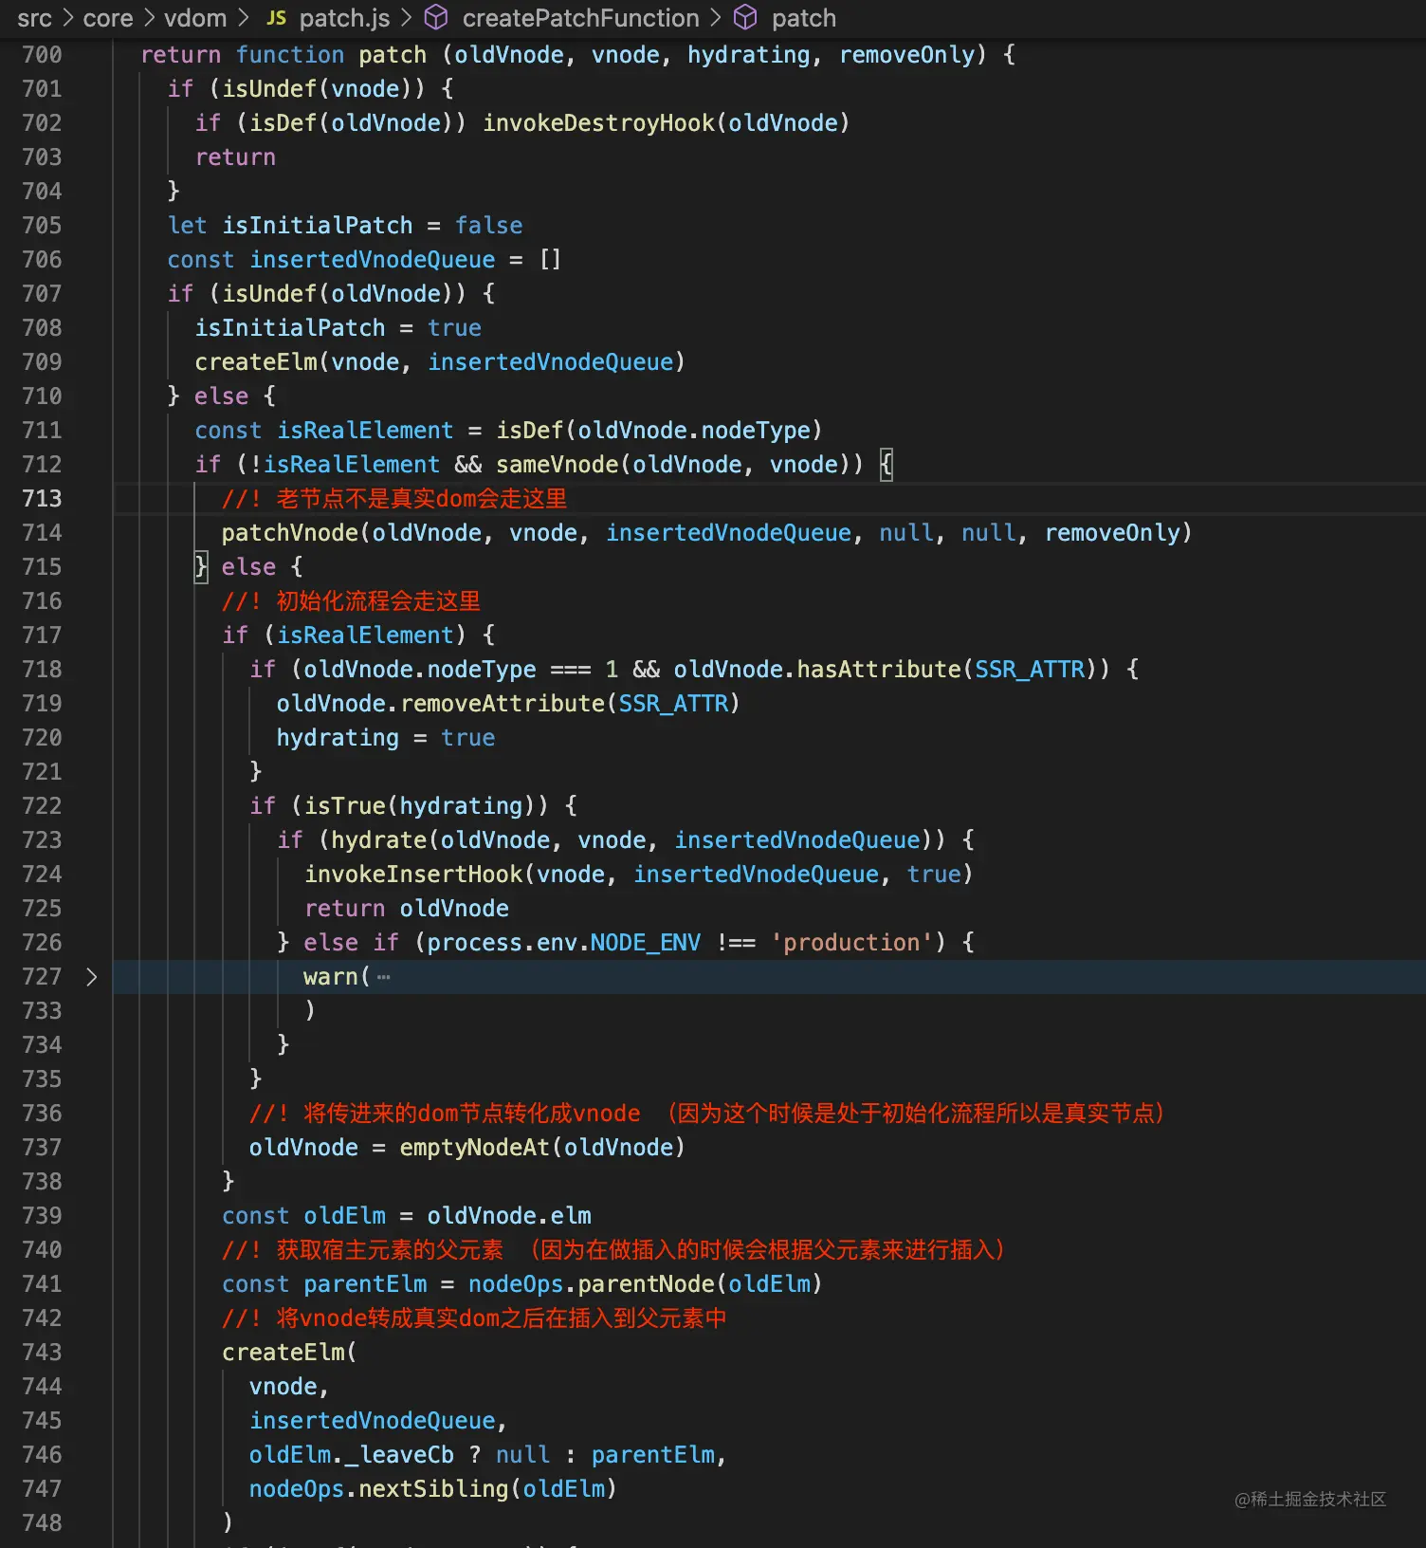Click 'sameVnode' on line 712

click(558, 465)
